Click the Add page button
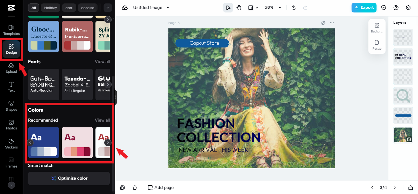 [161, 187]
